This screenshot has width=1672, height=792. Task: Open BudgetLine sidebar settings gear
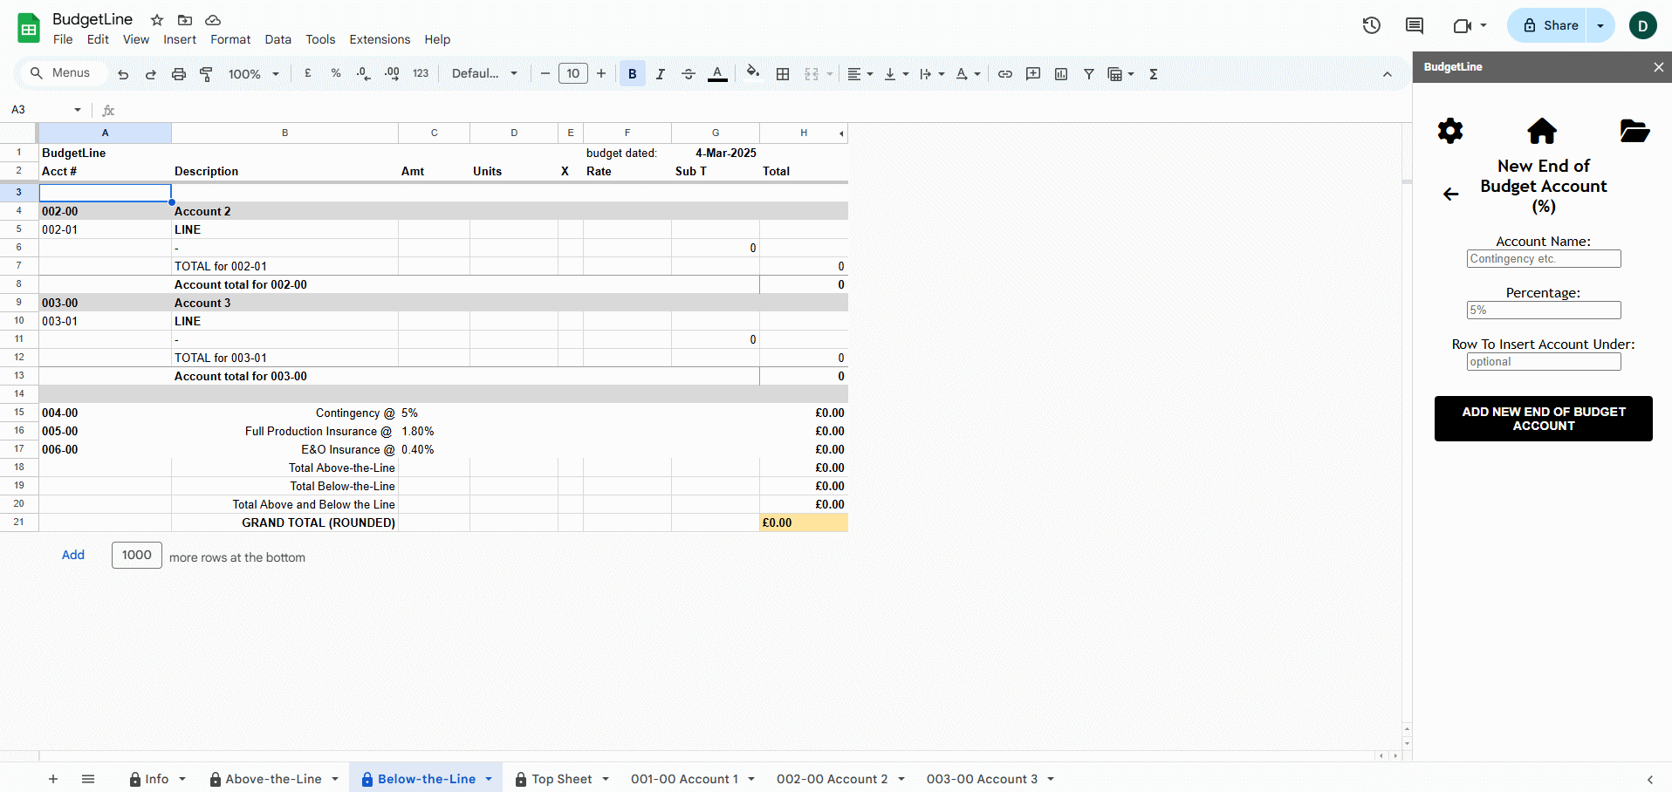[1450, 131]
